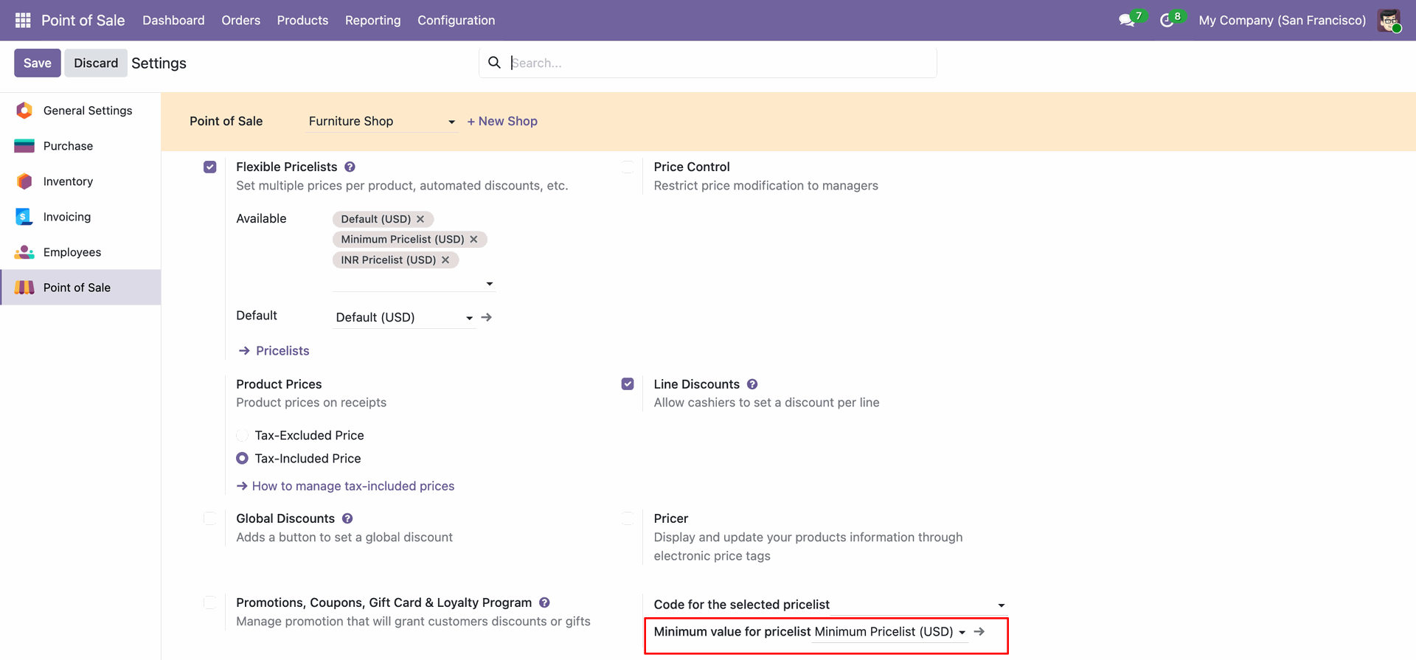Open Minimum Pricelist record arrow
The height and width of the screenshot is (660, 1416).
(x=979, y=631)
